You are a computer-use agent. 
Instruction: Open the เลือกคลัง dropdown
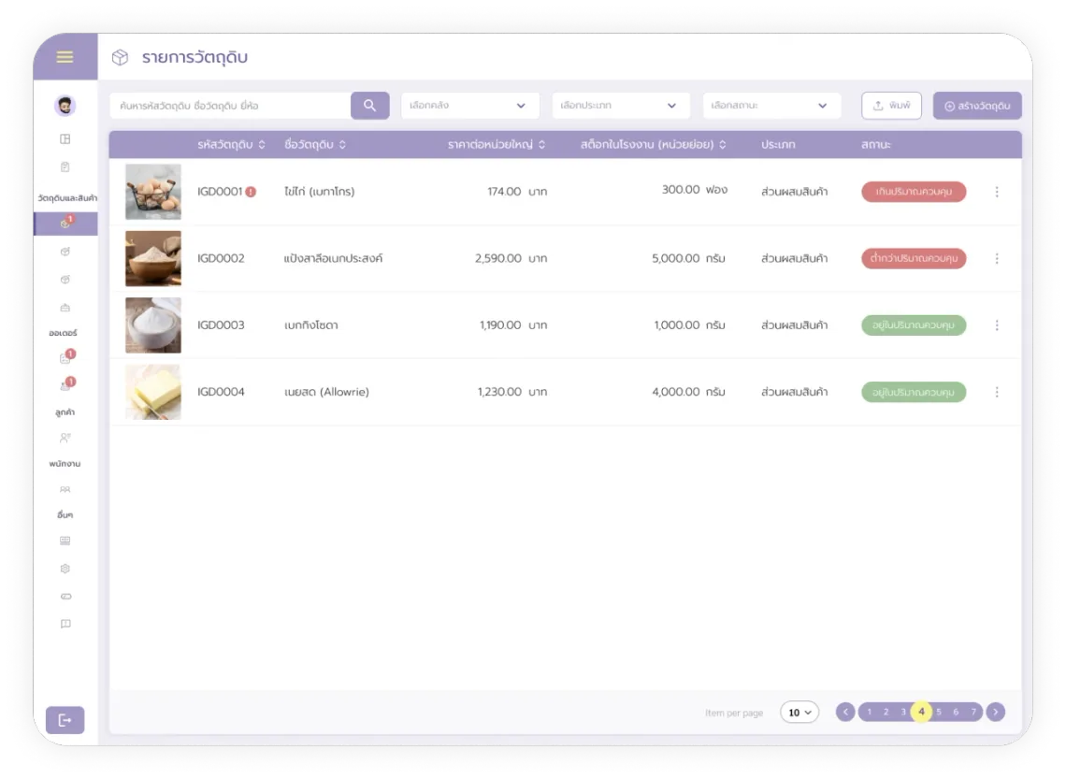click(469, 106)
